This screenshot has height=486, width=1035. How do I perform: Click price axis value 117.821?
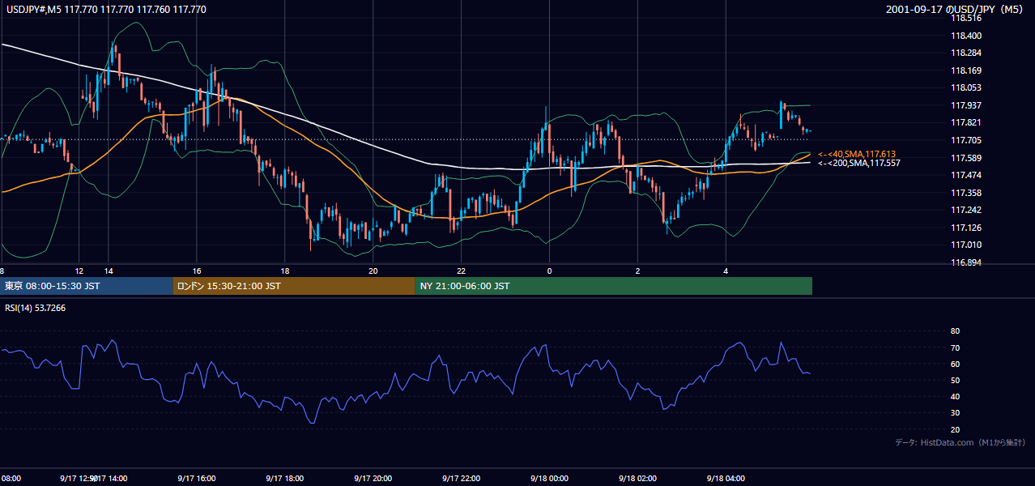pos(965,123)
